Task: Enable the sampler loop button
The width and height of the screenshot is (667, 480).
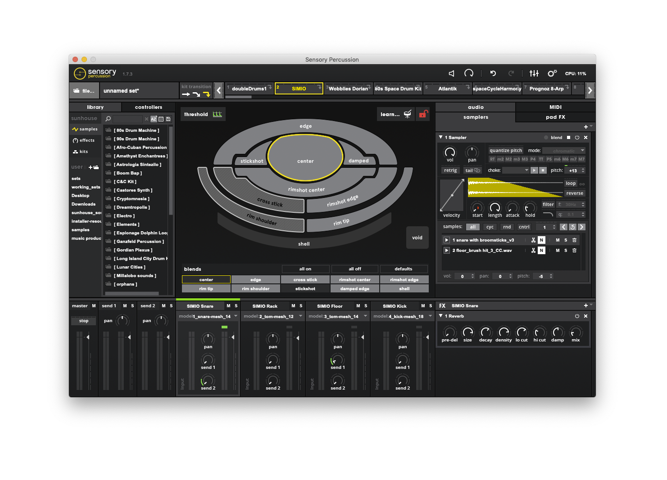Action: coord(571,184)
